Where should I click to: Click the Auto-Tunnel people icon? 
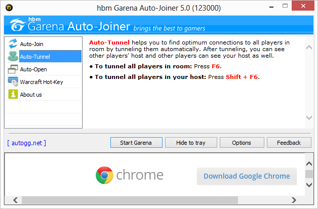[x=13, y=56]
